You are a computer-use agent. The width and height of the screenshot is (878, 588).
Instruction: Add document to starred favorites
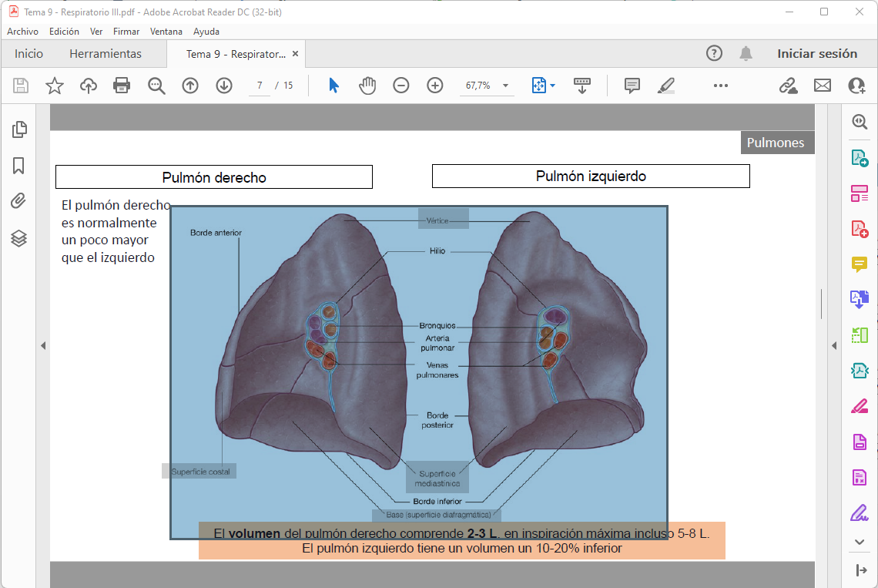[55, 86]
